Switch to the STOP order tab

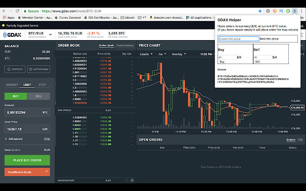click(42, 85)
